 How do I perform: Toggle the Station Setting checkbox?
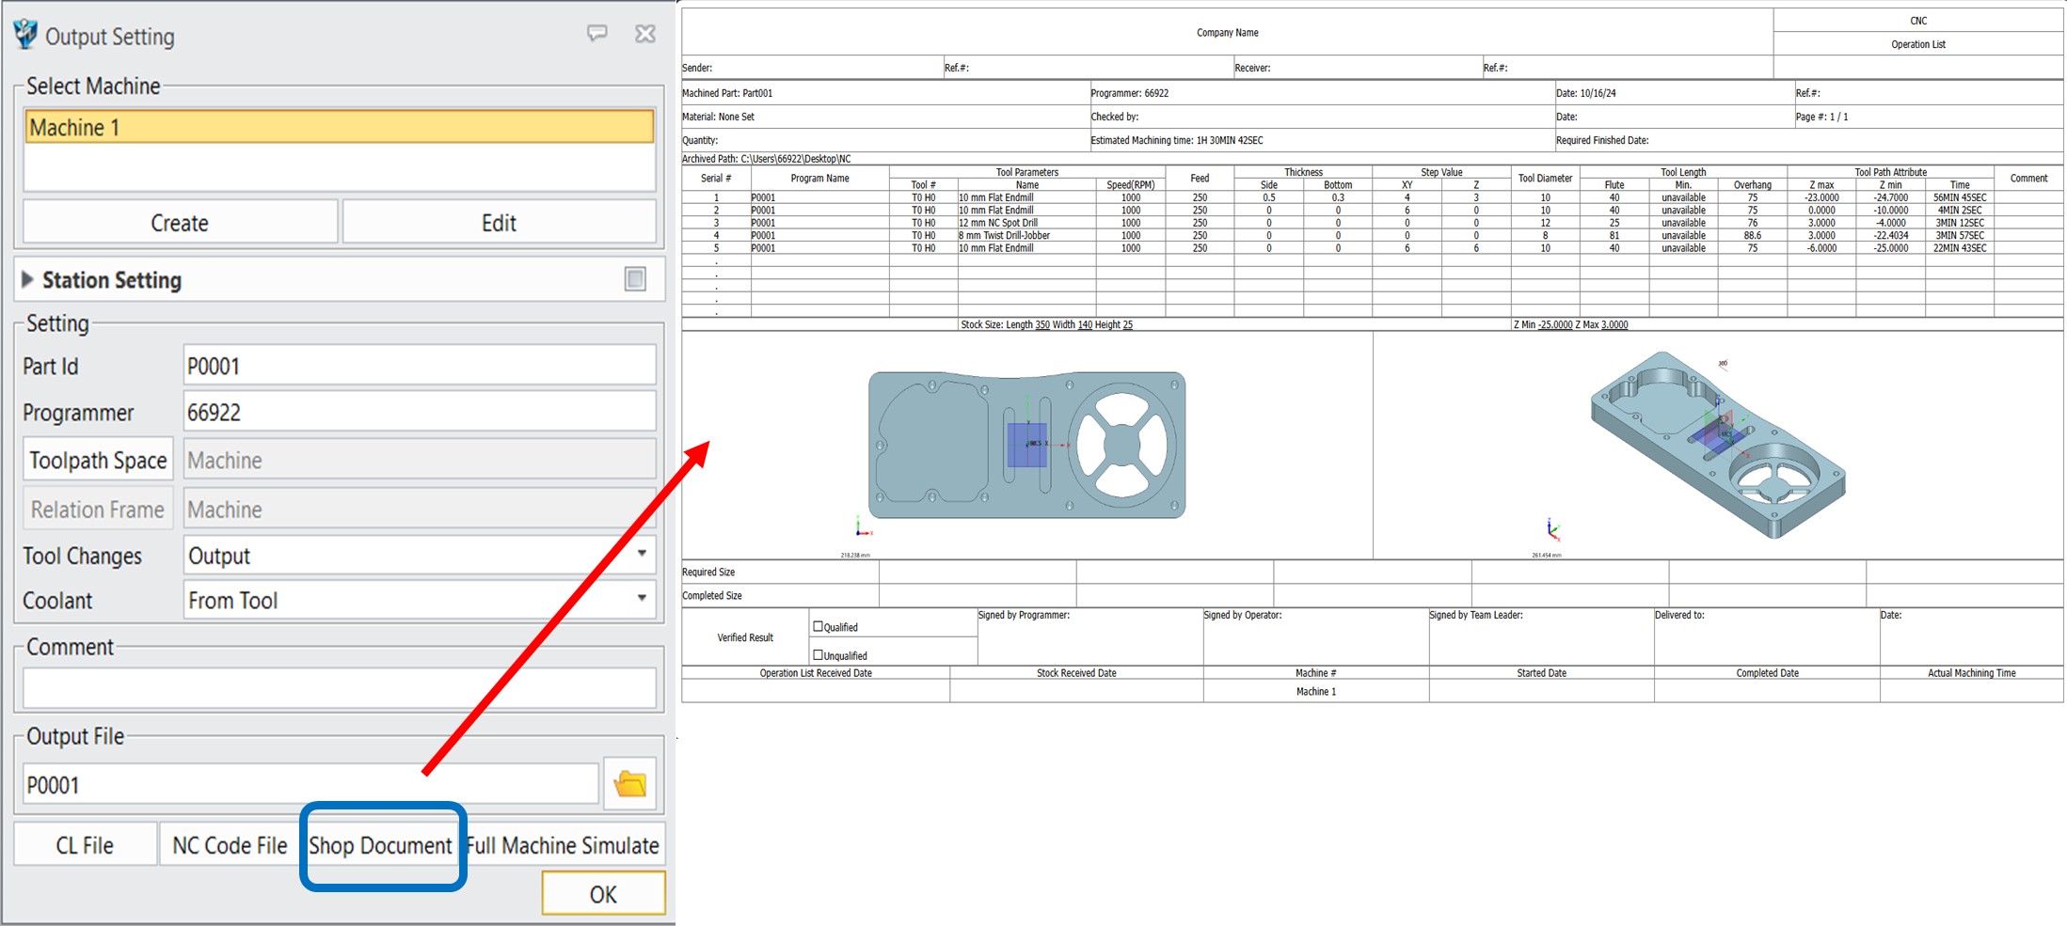635,279
